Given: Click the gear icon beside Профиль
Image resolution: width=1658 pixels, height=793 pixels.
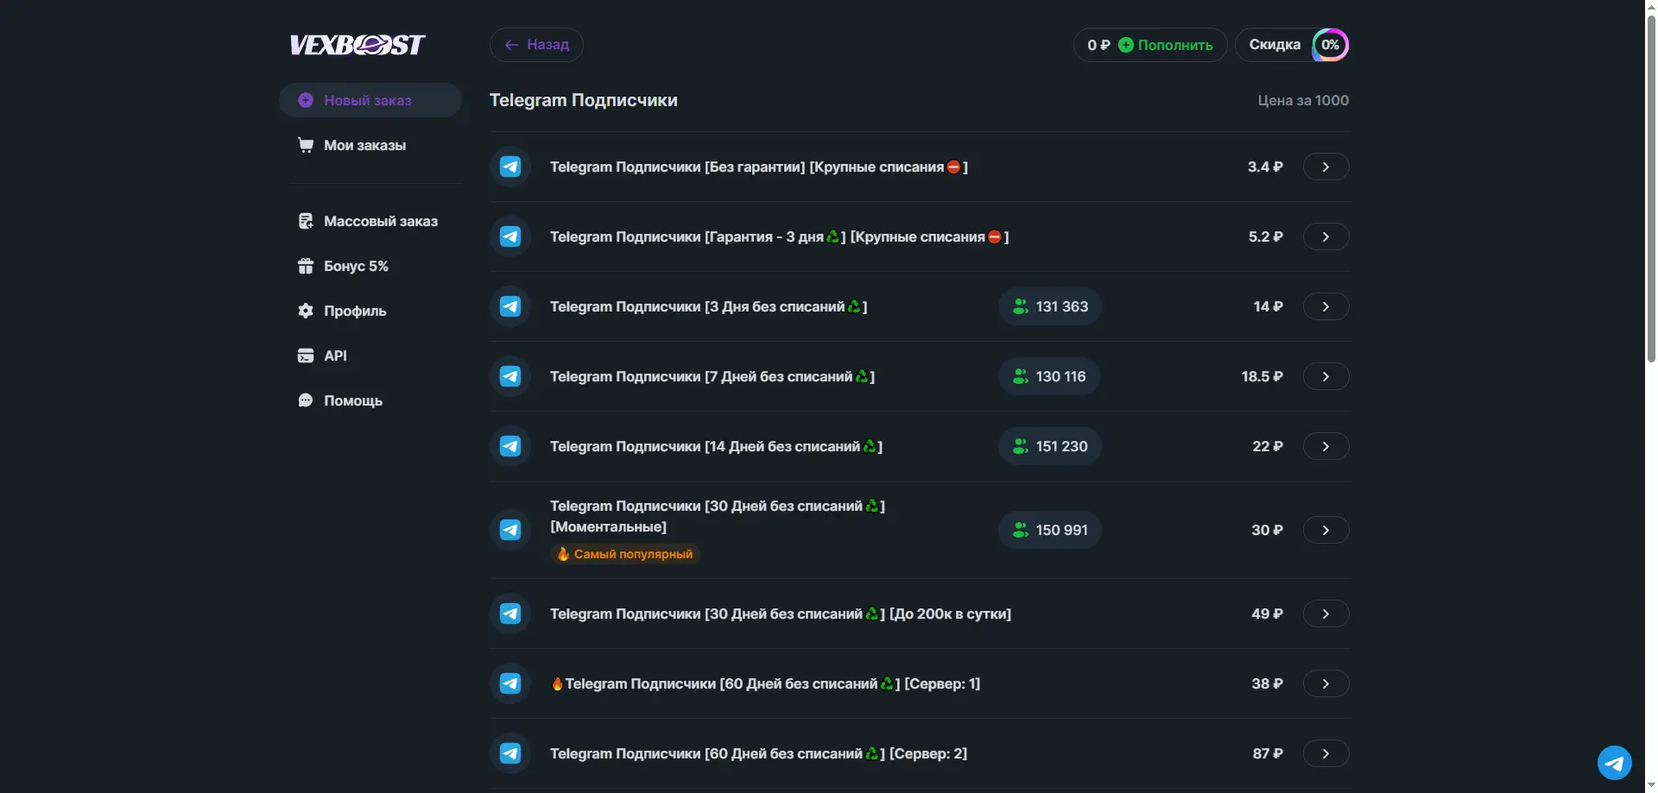Looking at the screenshot, I should tap(306, 311).
